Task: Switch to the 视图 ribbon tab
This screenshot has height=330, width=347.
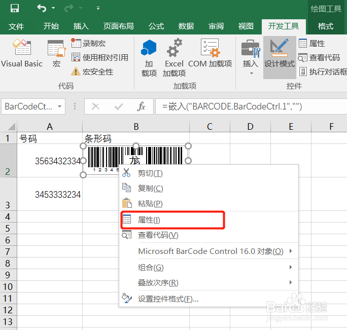Action: tap(246, 26)
